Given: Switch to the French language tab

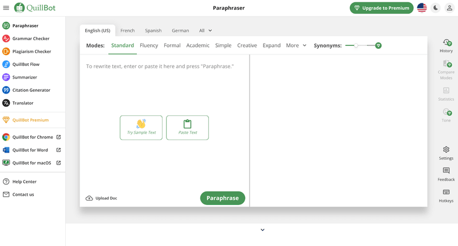Looking at the screenshot, I should (128, 30).
